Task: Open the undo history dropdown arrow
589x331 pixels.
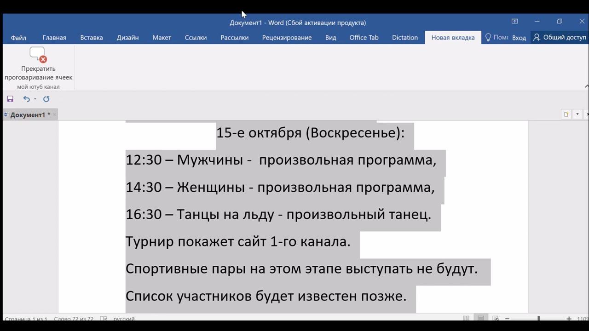Action: 35,99
